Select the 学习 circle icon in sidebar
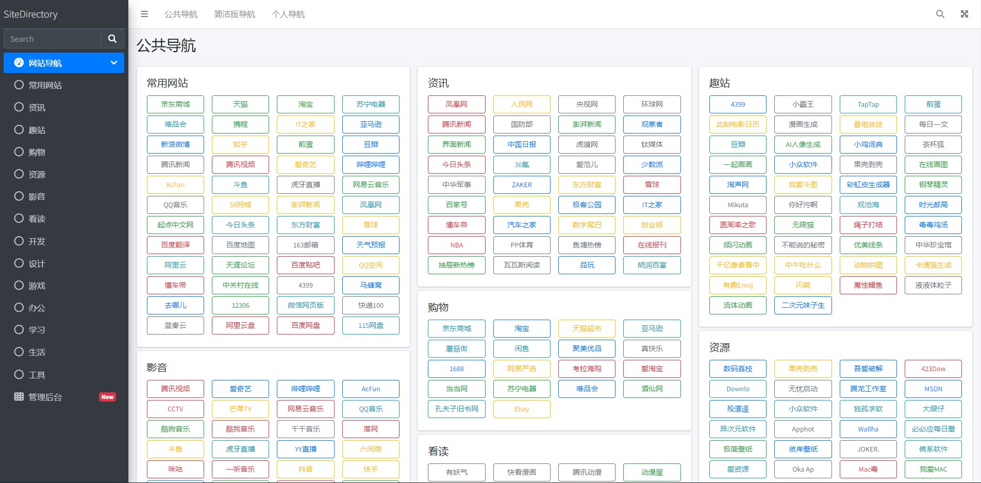The image size is (981, 483). pos(19,329)
